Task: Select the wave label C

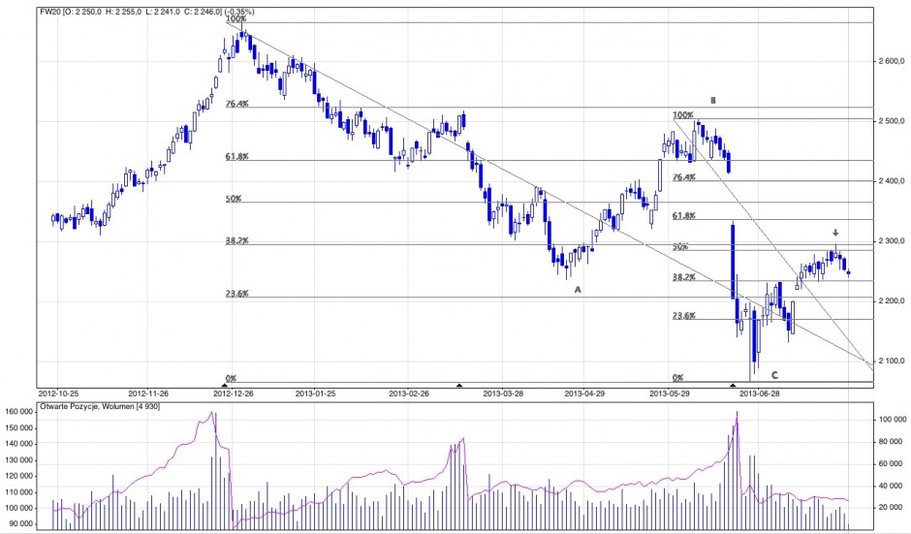Action: click(x=774, y=374)
